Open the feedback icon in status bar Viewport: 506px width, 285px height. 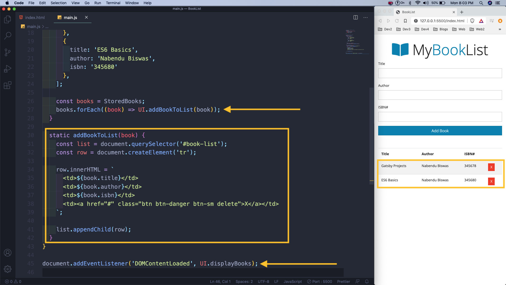pos(357,282)
